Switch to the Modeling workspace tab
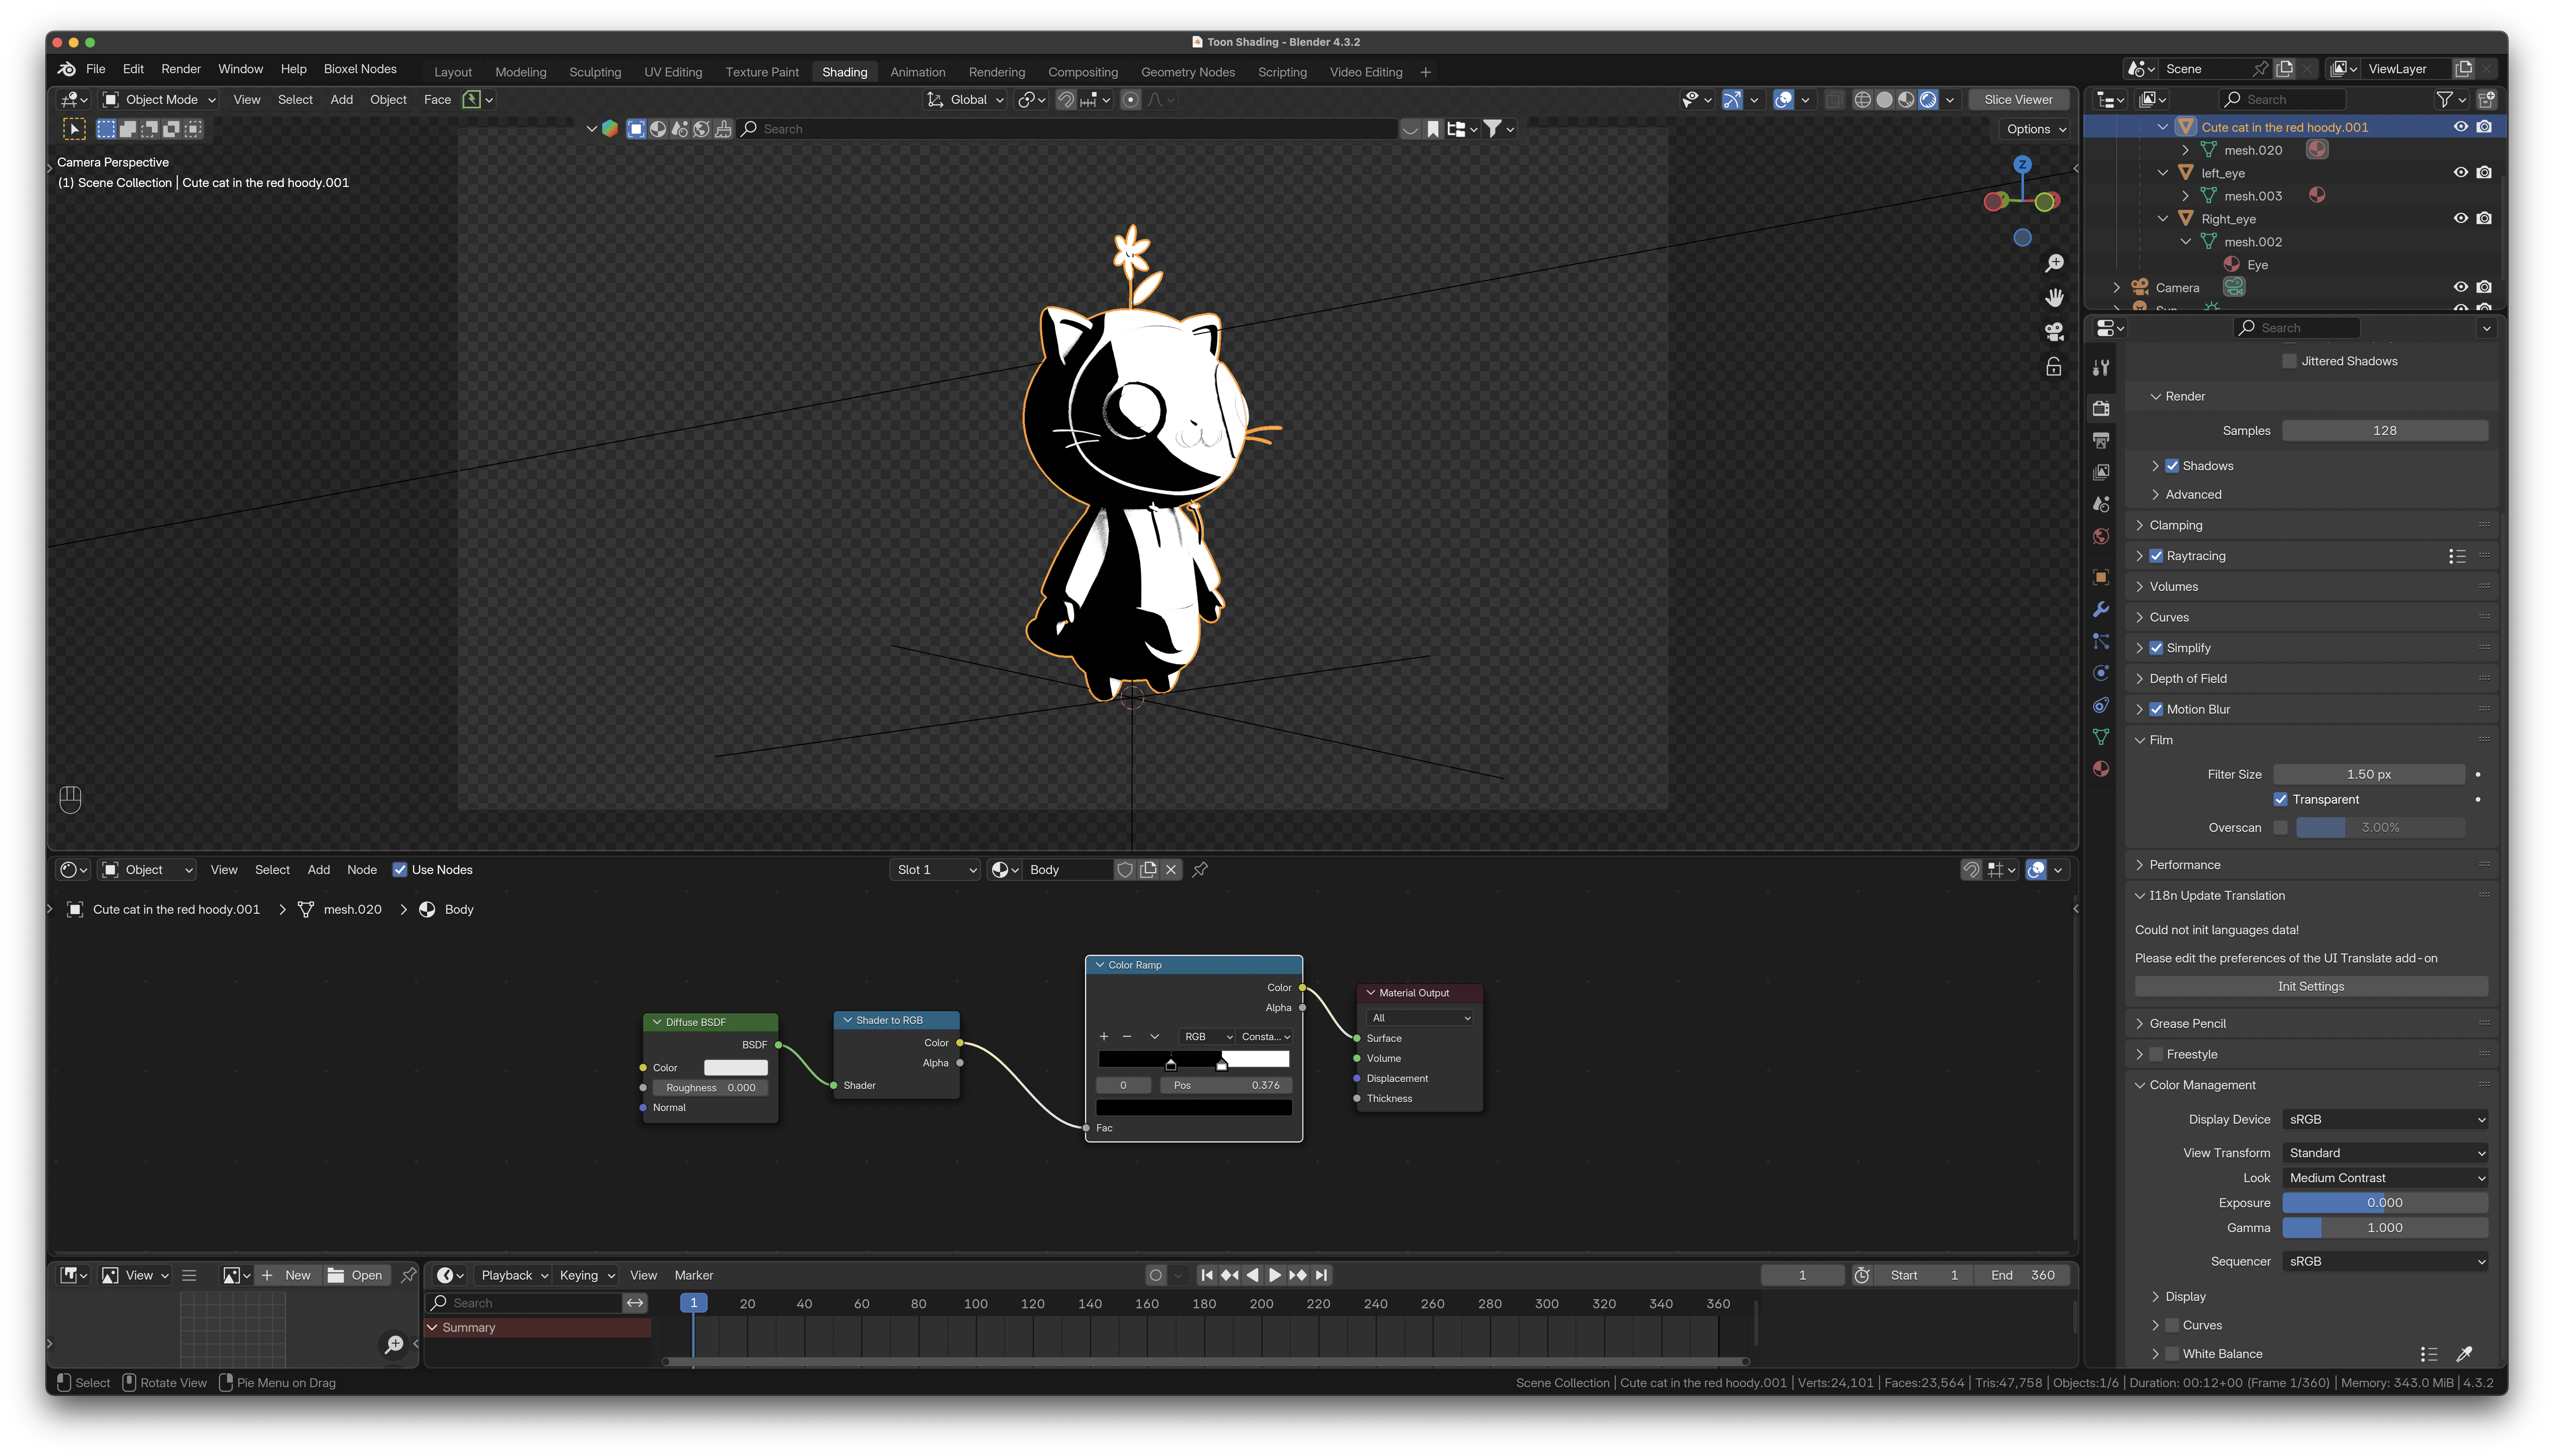 tap(521, 72)
